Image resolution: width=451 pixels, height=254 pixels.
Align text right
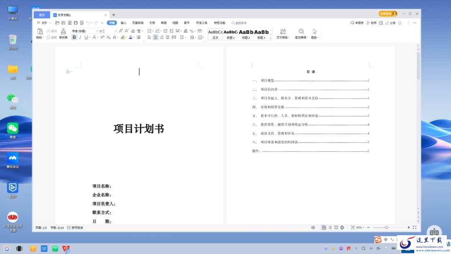tap(162, 38)
